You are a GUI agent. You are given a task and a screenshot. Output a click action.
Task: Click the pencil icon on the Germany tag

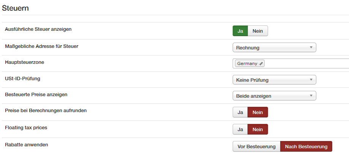click(x=261, y=64)
